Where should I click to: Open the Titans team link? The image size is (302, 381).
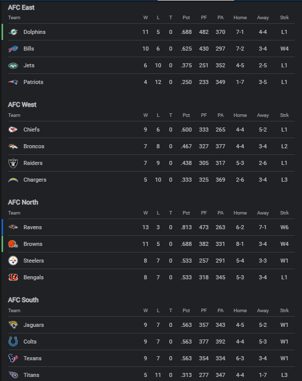coord(31,375)
